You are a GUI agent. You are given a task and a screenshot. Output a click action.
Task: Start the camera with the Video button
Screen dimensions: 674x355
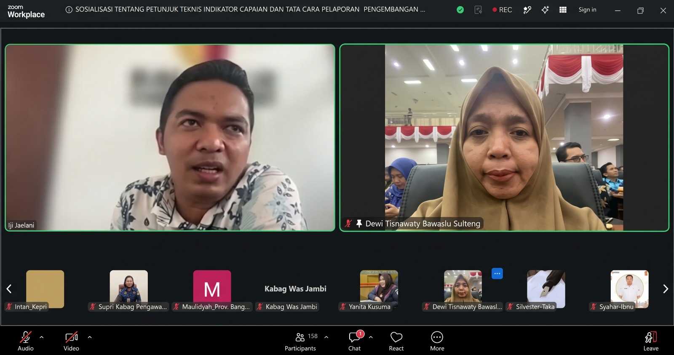coord(71,342)
